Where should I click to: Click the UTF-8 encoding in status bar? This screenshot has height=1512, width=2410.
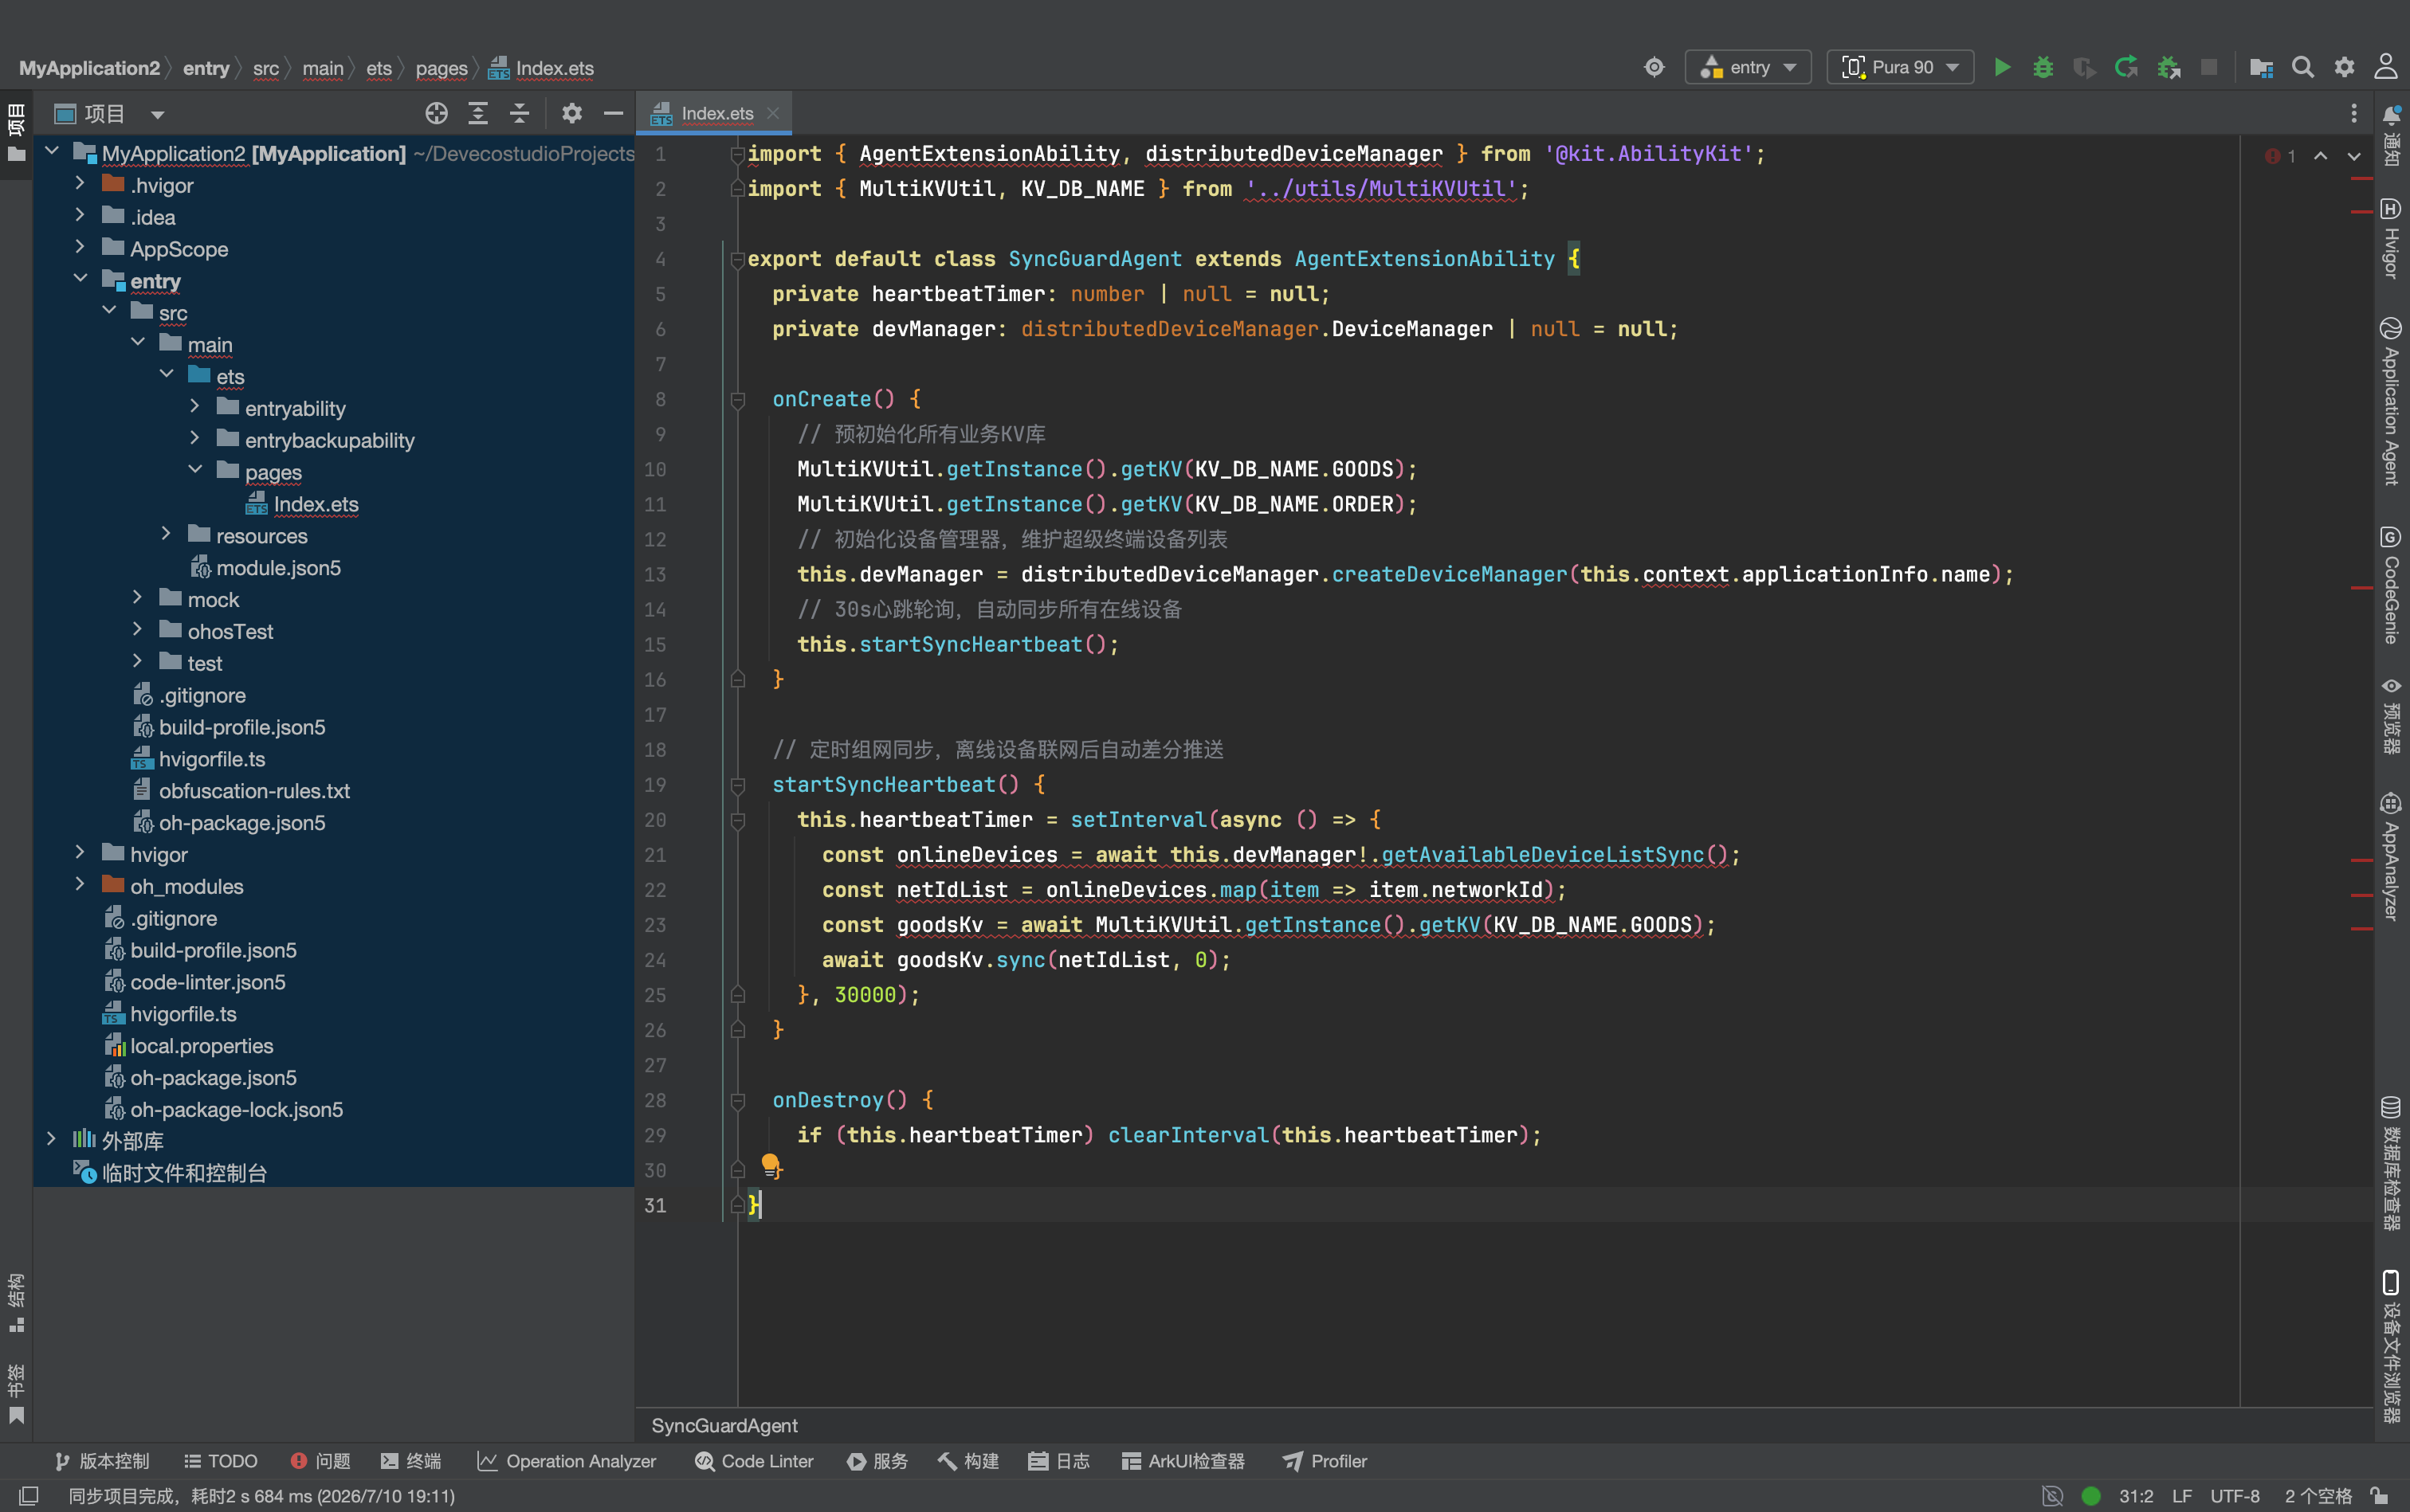[x=2235, y=1496]
